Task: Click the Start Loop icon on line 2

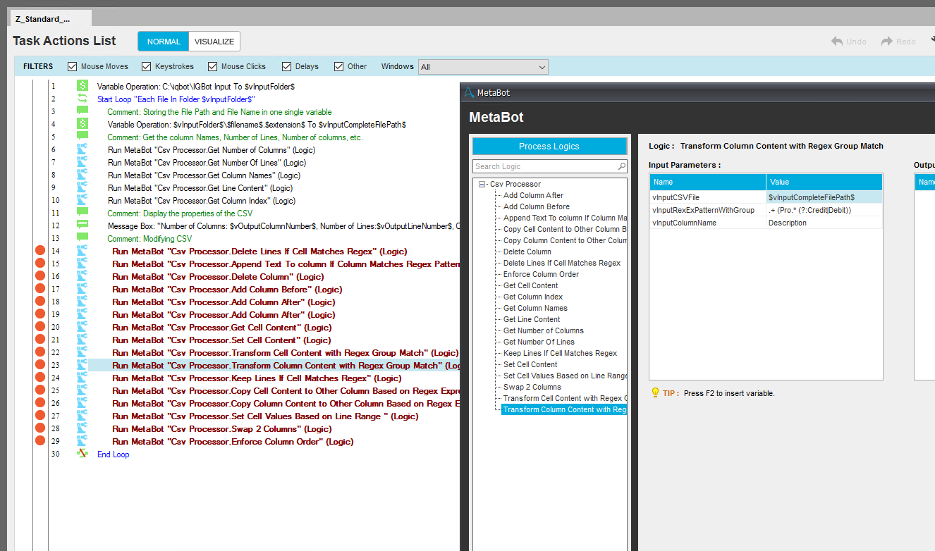Action: (x=82, y=99)
